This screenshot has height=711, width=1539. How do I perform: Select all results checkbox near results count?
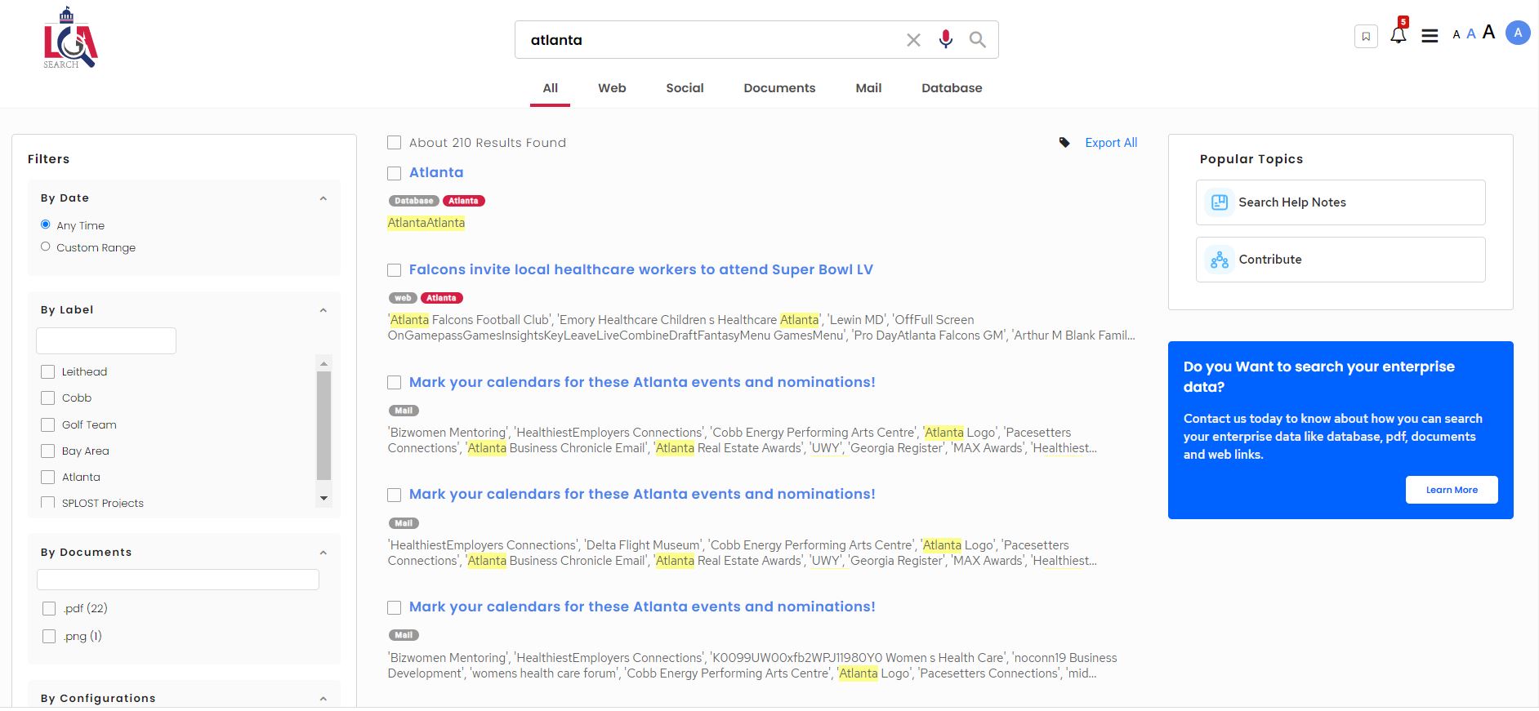395,143
